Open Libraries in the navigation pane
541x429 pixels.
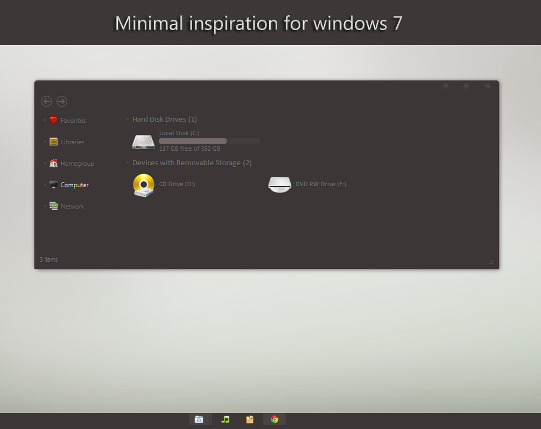pos(73,142)
